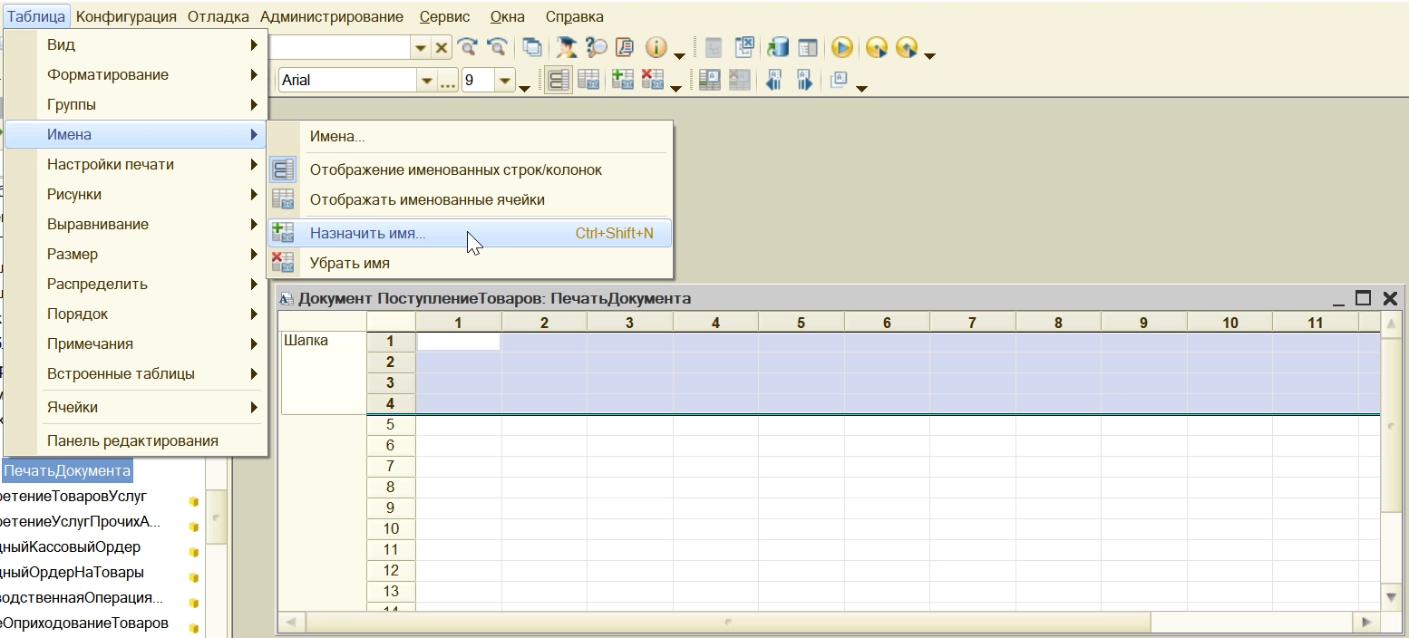Click the horizontal scrollbar of the spreadsheet
1409x638 pixels.
pos(727,623)
